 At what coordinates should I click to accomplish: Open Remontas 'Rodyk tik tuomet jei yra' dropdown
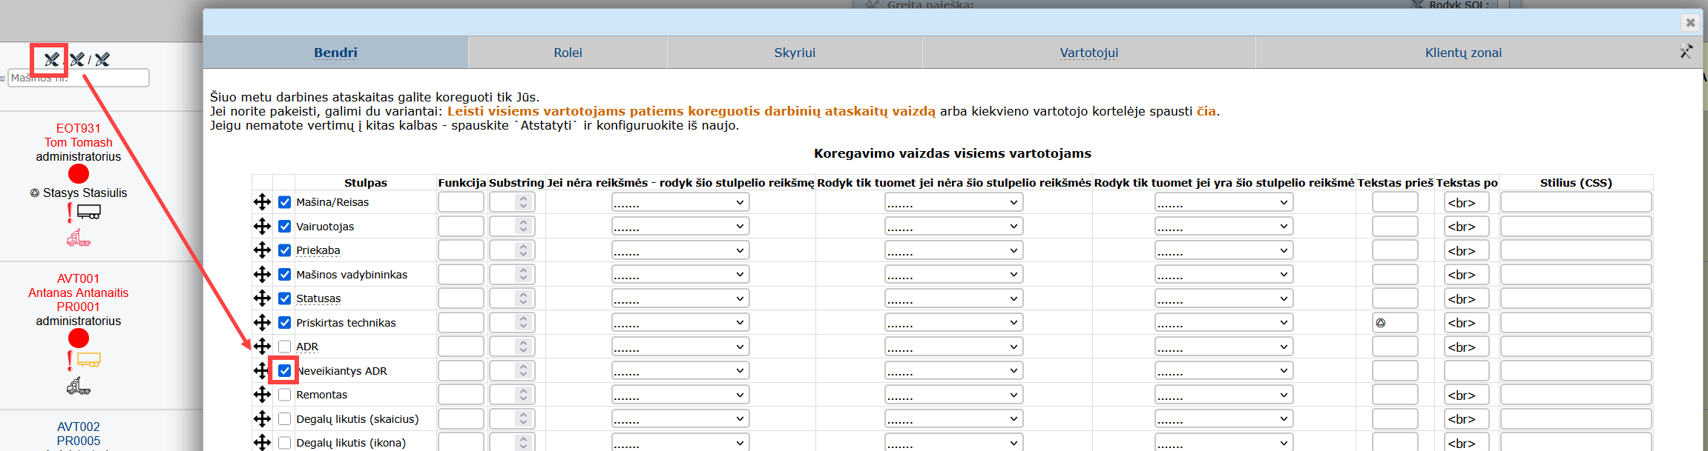(1223, 395)
